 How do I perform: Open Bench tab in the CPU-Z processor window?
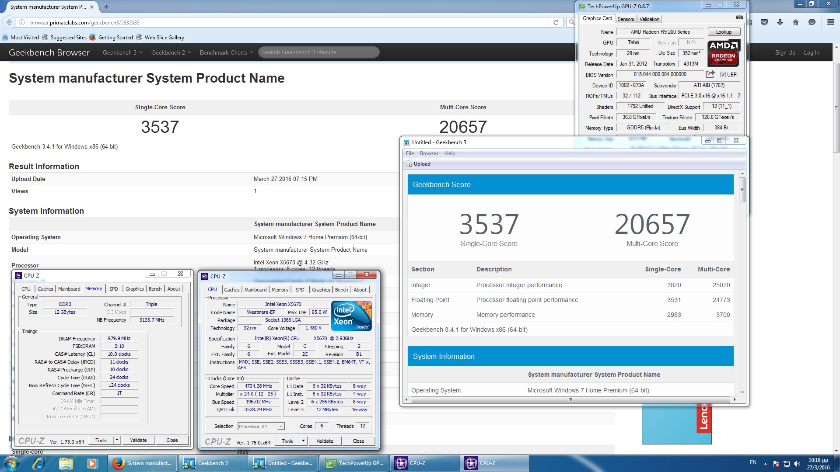341,290
